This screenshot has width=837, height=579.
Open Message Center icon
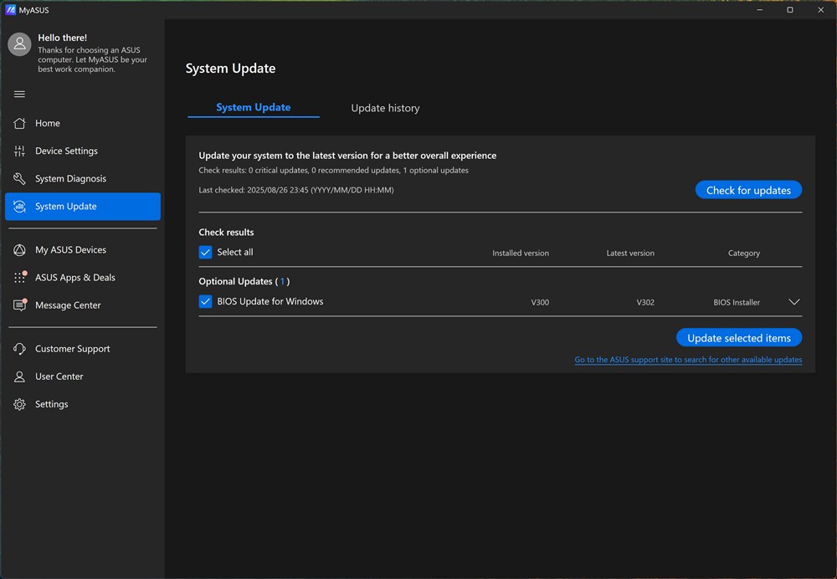click(20, 305)
